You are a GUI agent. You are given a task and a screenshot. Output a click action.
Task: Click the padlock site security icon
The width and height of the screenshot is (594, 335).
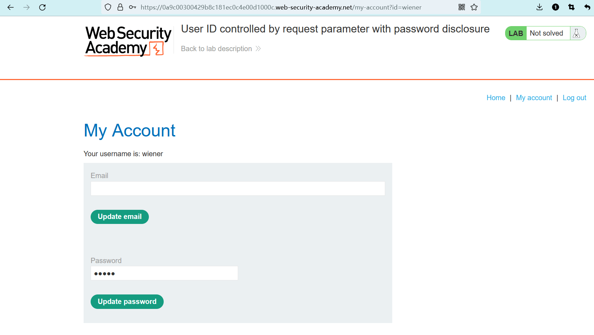[120, 7]
